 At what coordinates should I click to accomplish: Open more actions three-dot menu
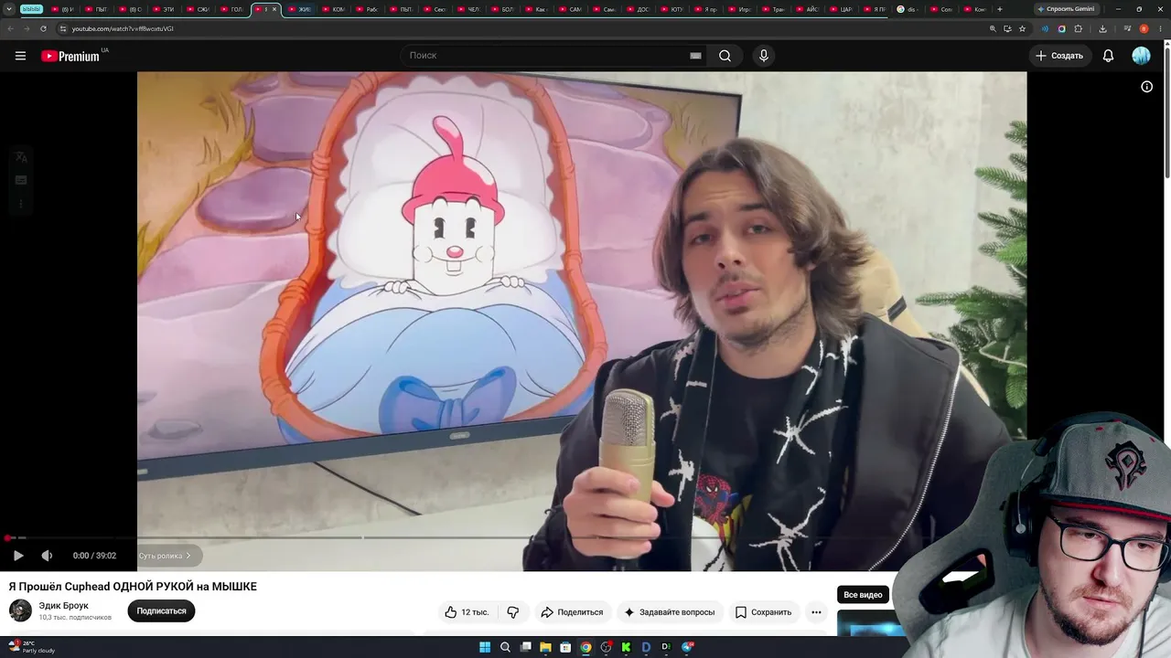[816, 611]
